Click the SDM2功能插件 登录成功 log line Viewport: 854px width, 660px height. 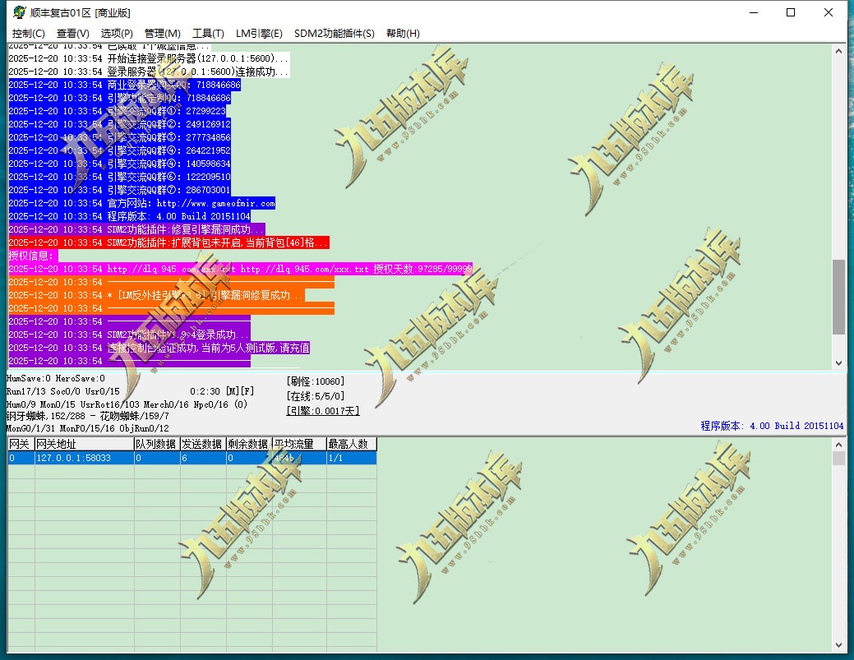tap(129, 335)
